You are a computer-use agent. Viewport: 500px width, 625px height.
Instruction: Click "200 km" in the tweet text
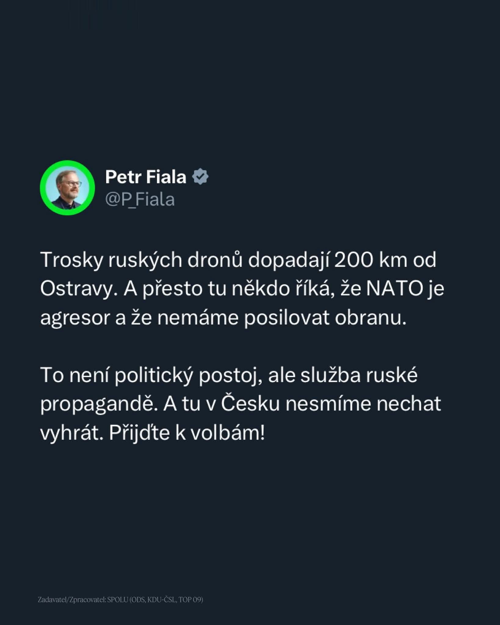[x=371, y=260]
